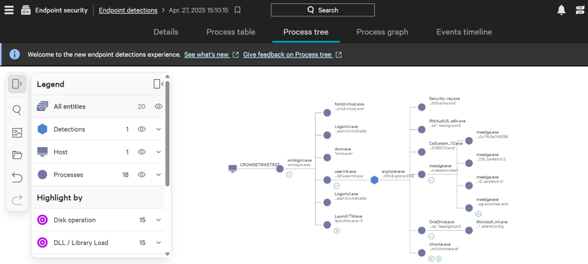Viewport: 588px width, 264px height.
Task: Collapse the Legend panel
Action: tap(158, 84)
